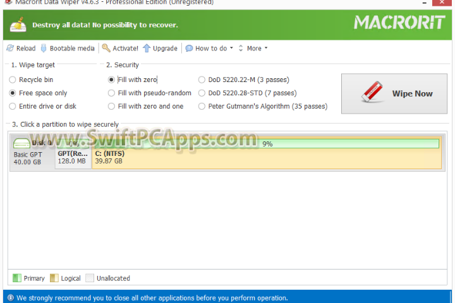Screen dimensions: 455x303
Task: Open the How to do menu
Action: click(209, 48)
